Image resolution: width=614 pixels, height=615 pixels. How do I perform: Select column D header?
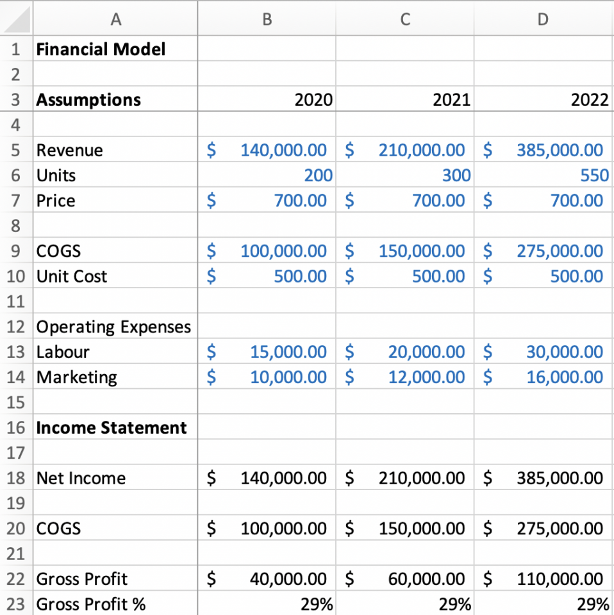pos(543,19)
